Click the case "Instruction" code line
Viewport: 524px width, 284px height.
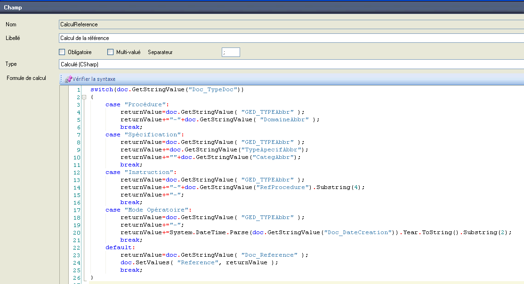point(140,172)
